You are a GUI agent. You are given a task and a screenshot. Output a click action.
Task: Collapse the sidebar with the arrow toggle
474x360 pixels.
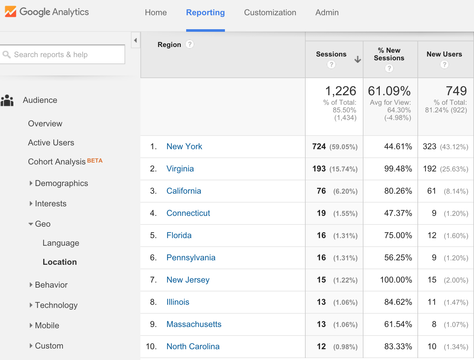[x=136, y=40]
